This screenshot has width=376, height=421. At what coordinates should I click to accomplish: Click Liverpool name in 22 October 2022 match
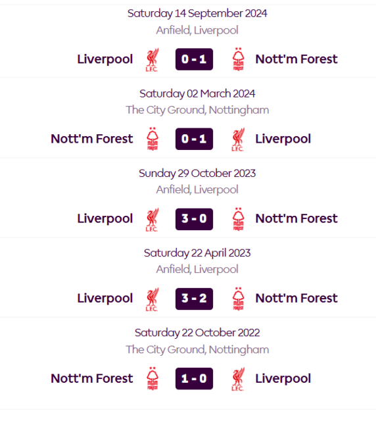[283, 379]
